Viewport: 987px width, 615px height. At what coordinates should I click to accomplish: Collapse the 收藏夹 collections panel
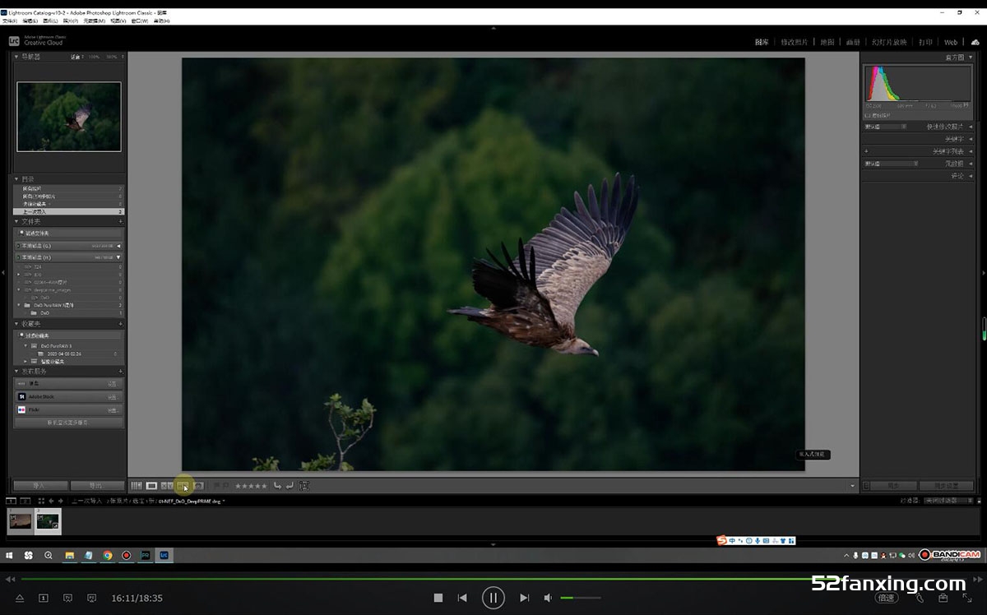16,324
